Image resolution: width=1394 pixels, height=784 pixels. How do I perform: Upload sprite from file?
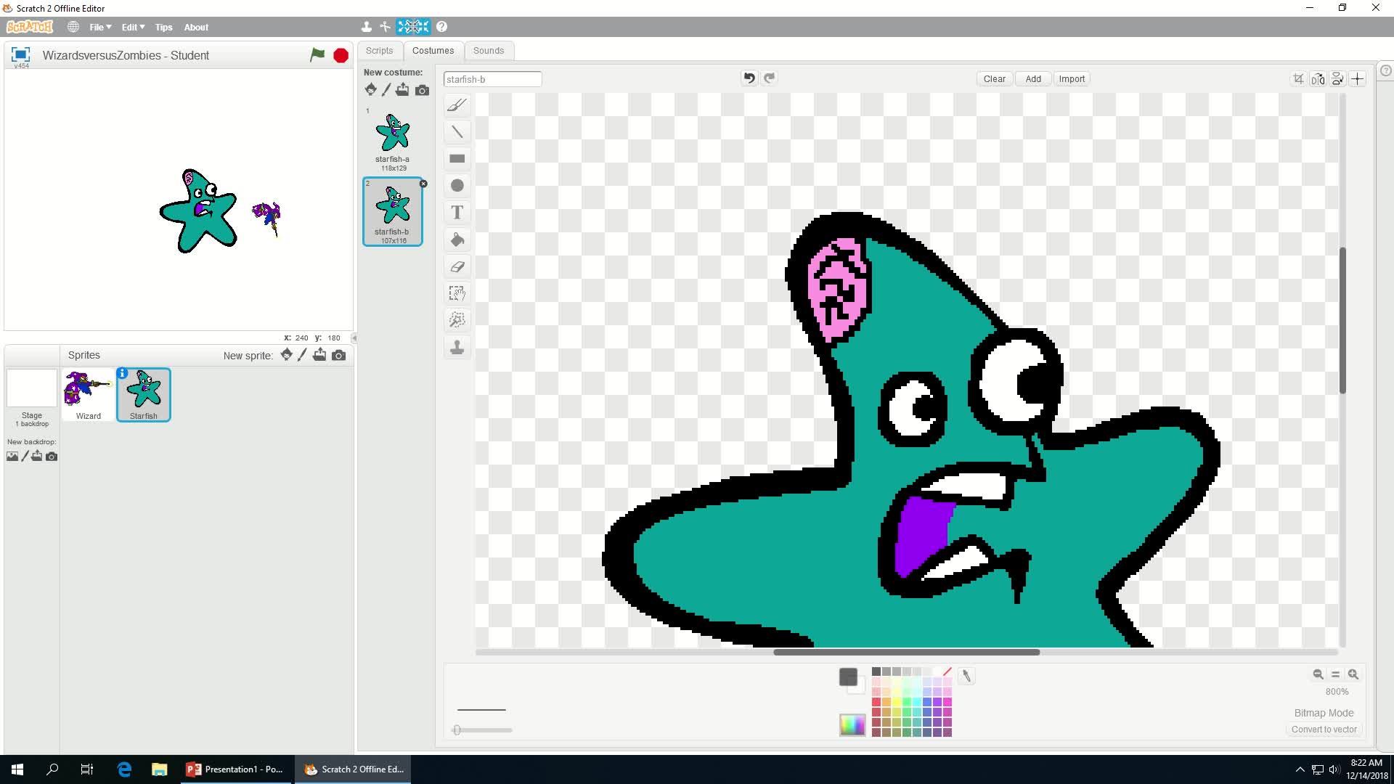pos(319,354)
